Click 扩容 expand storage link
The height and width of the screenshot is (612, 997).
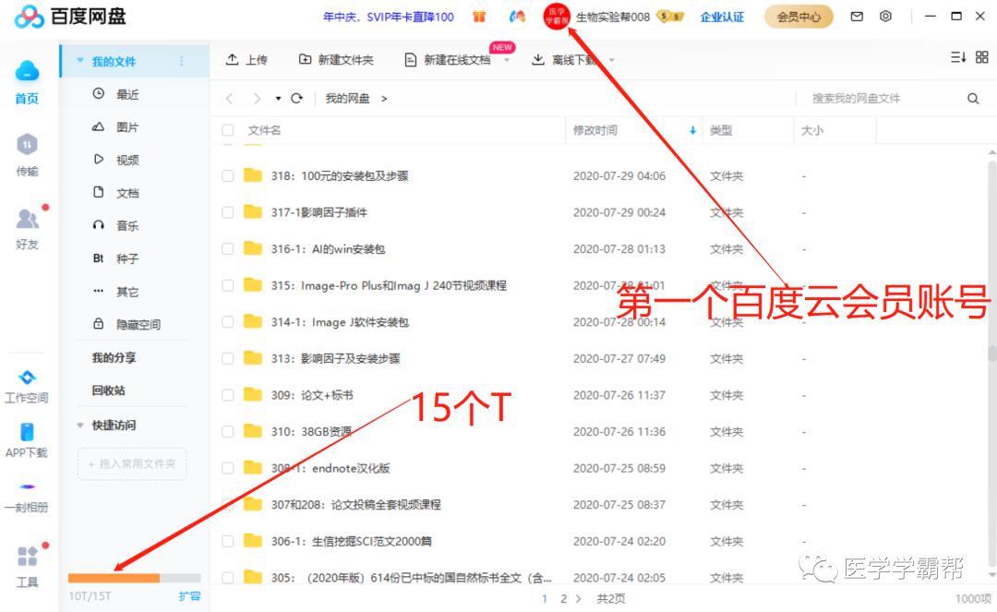[x=189, y=596]
